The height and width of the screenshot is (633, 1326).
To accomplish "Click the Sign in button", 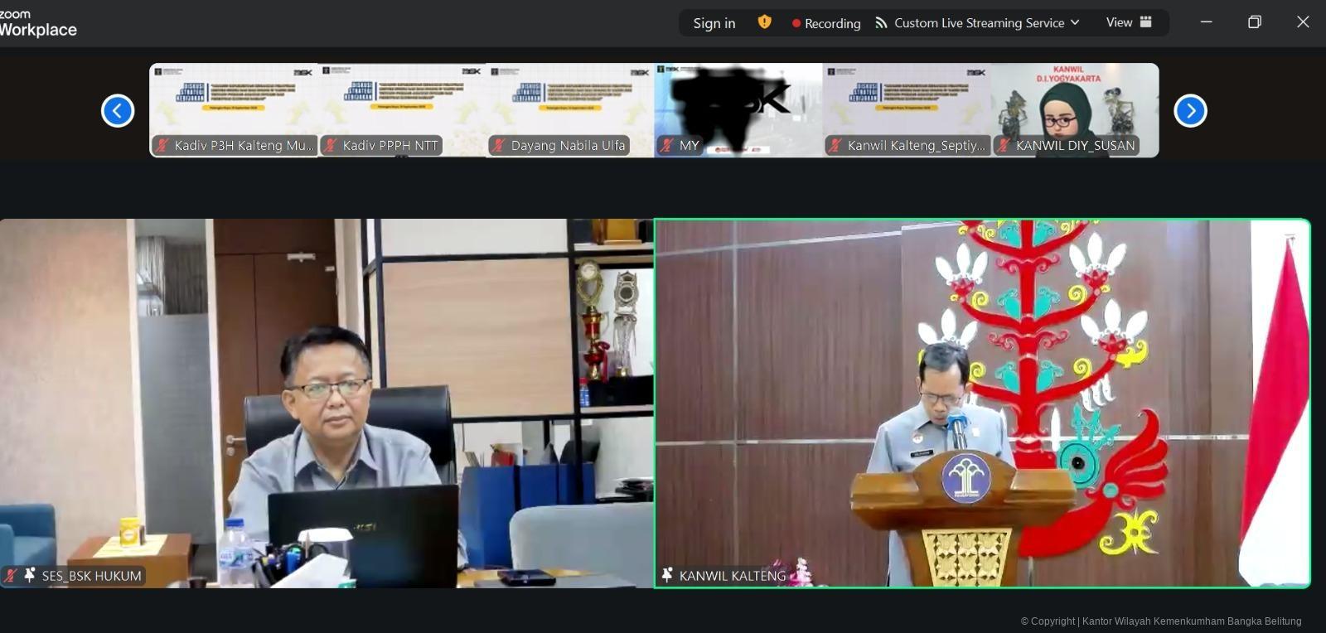I will coord(714,23).
